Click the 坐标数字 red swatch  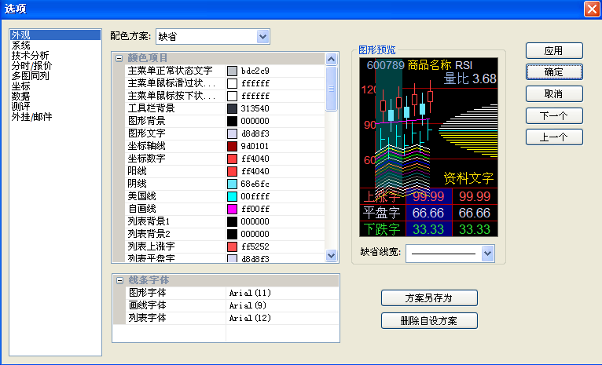coord(232,159)
